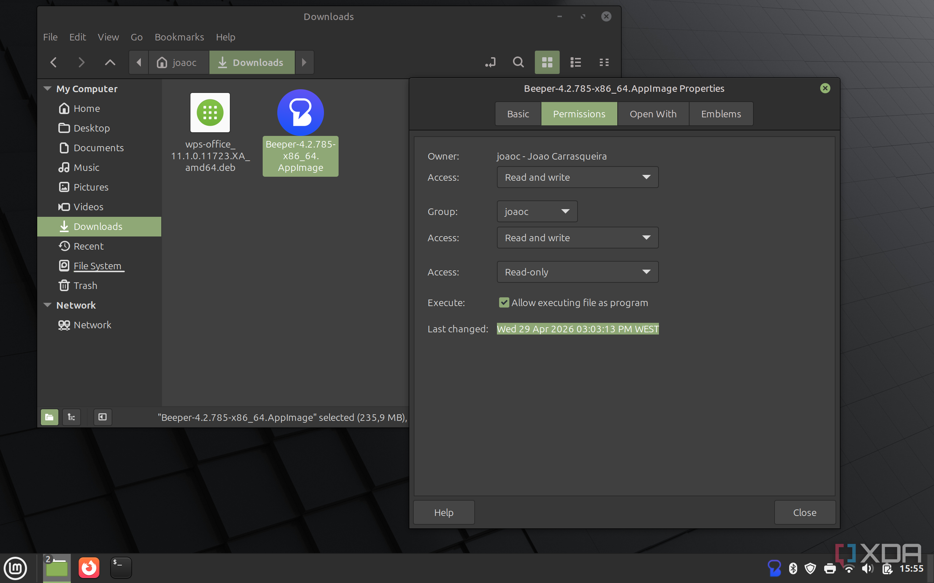Open the terminal from the taskbar

click(121, 568)
